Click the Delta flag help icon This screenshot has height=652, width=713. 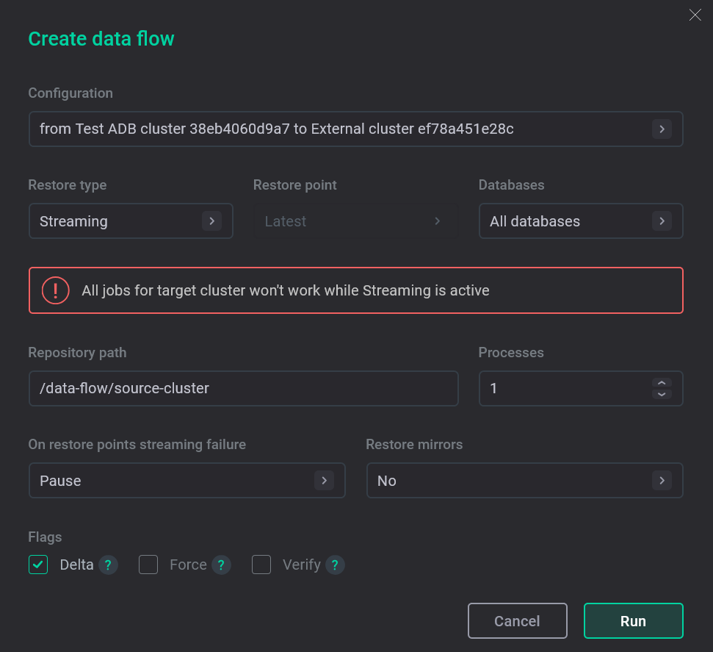coord(108,565)
